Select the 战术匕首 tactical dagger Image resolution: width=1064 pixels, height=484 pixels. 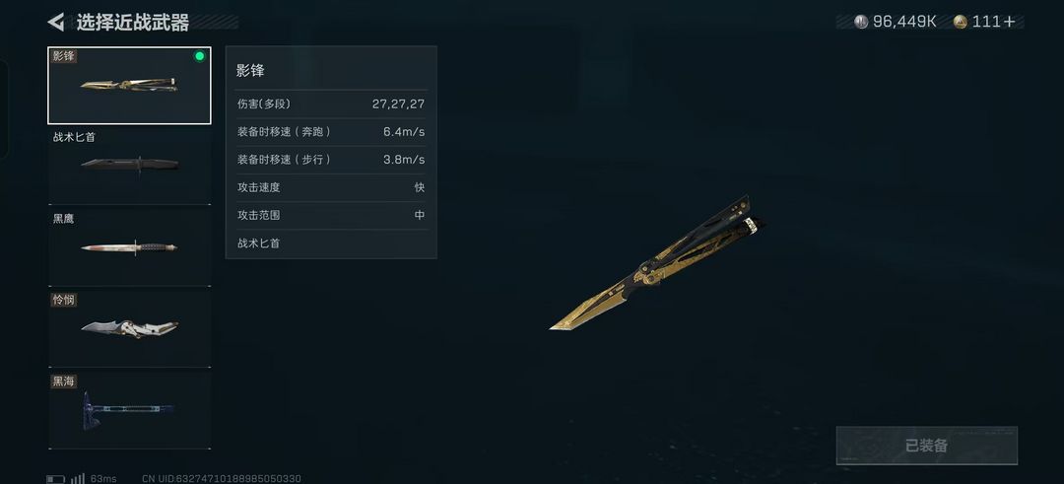pos(129,167)
